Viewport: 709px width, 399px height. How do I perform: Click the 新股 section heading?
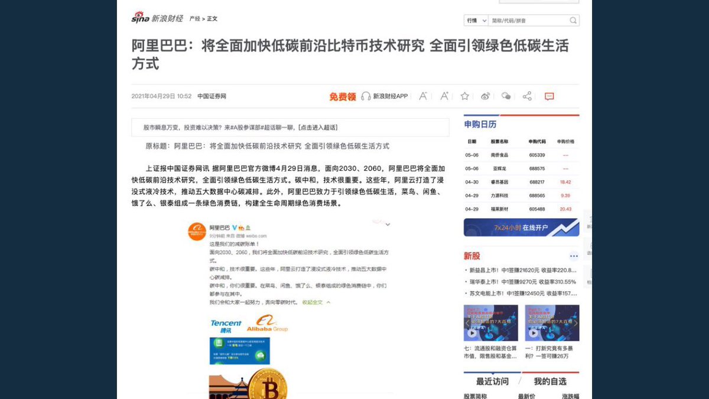point(472,256)
